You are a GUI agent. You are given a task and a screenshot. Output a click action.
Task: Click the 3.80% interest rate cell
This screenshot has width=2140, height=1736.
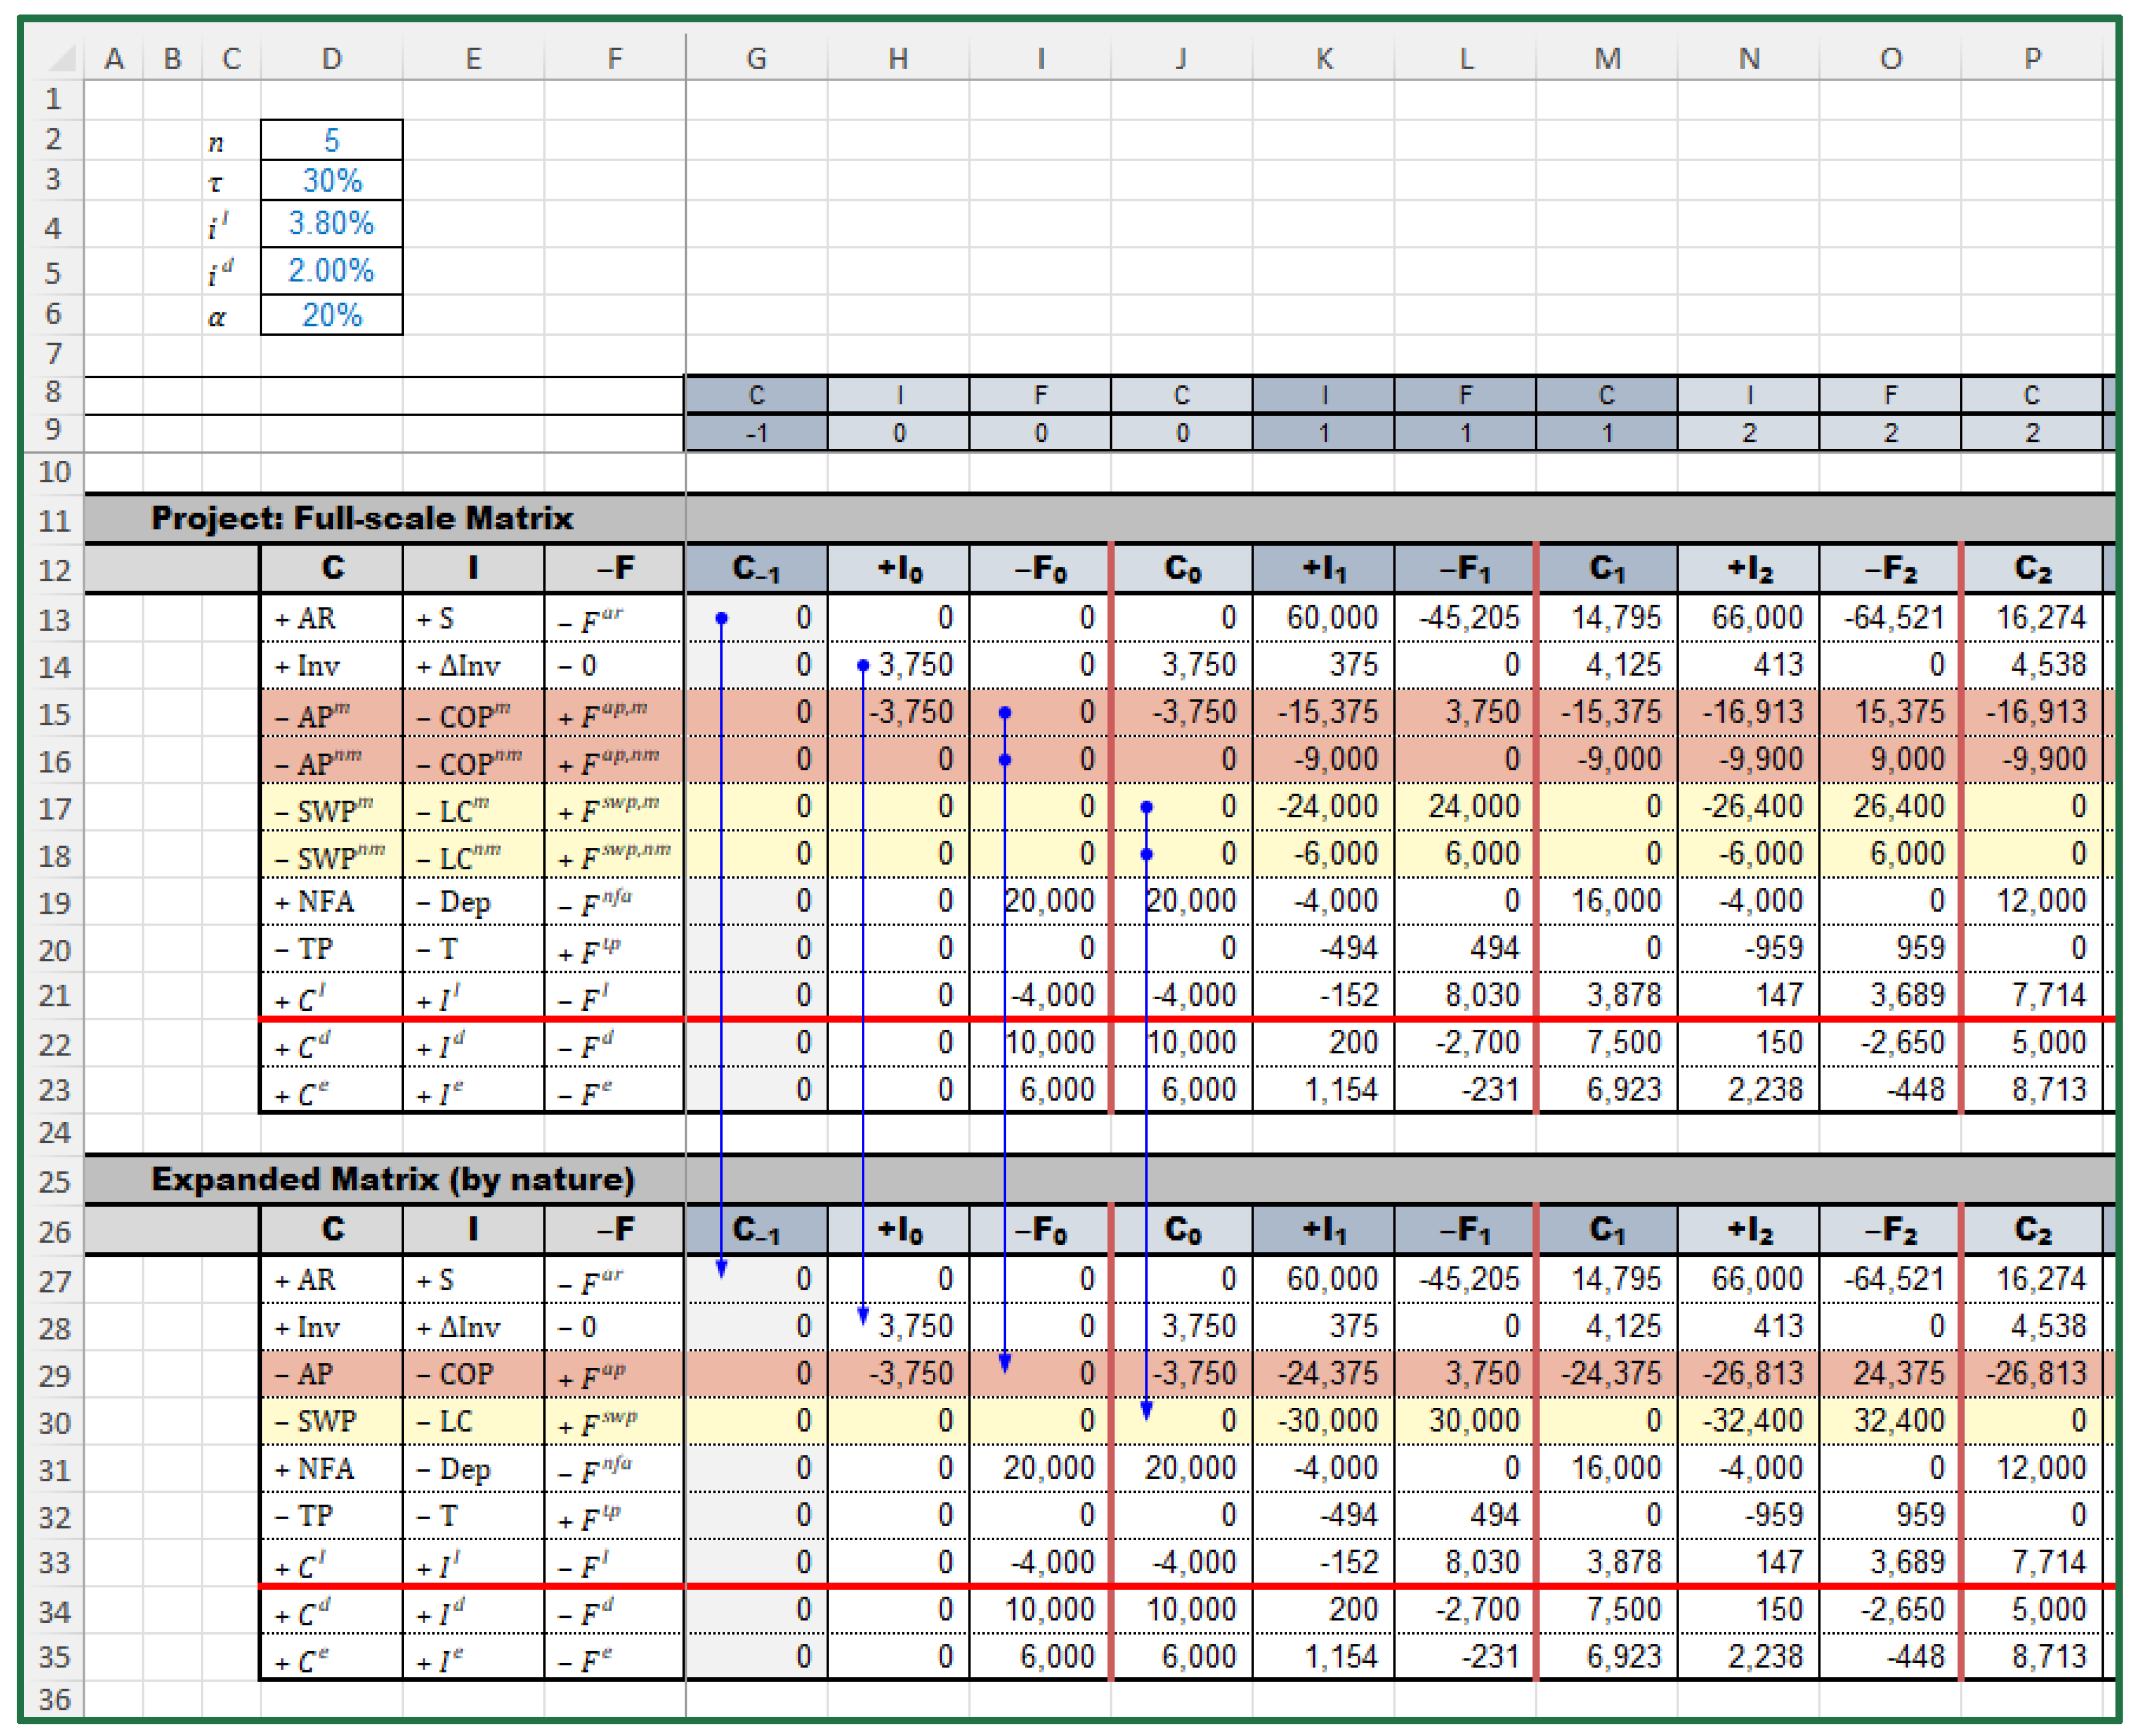tap(331, 223)
